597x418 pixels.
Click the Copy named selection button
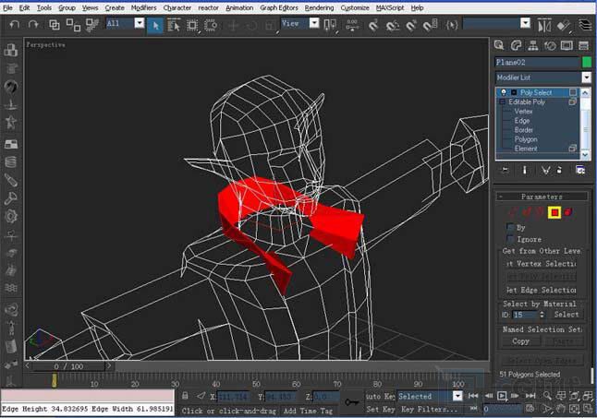(520, 341)
